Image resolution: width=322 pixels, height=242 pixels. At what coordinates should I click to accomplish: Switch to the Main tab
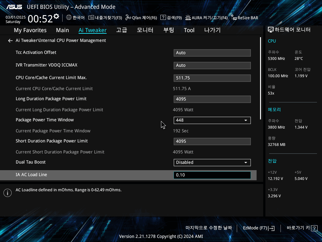pyautogui.click(x=63, y=30)
